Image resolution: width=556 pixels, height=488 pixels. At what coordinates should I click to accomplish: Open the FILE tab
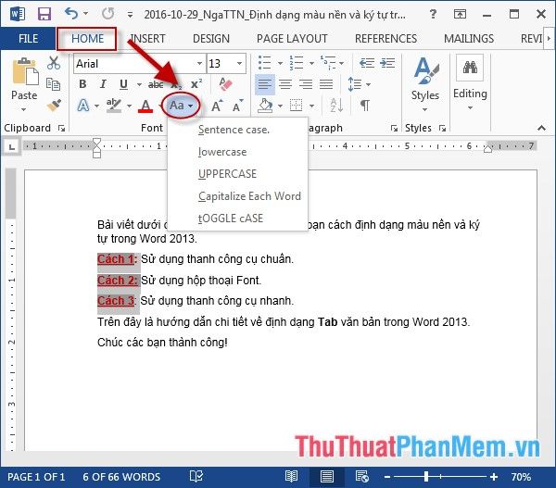click(x=29, y=38)
